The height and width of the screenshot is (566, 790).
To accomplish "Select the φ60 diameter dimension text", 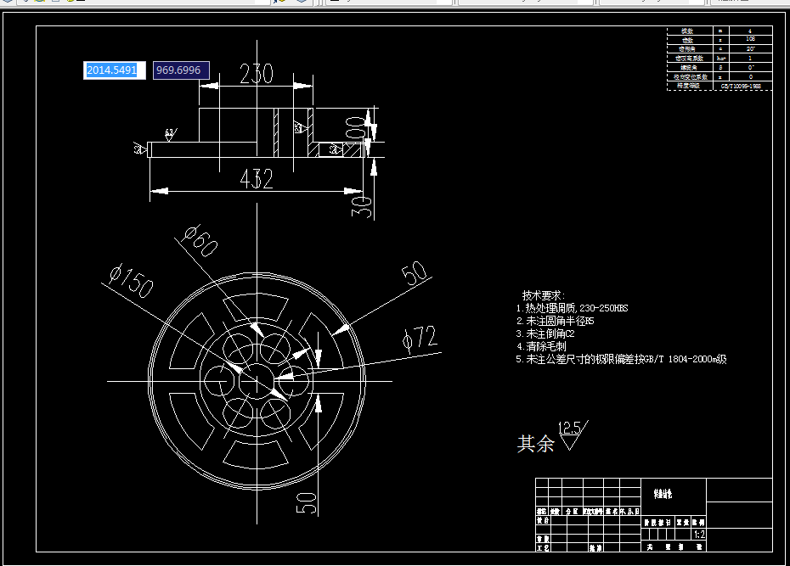I will (x=200, y=241).
